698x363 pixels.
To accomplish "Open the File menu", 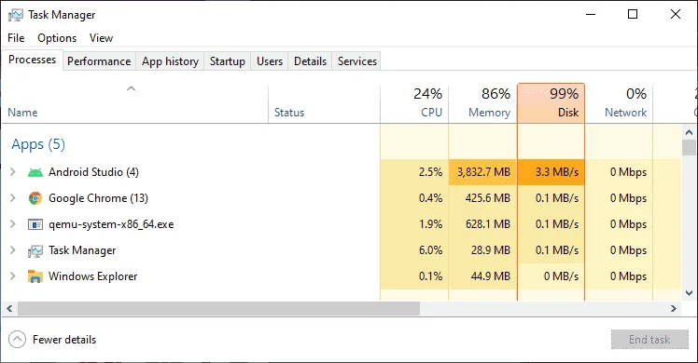I will (16, 38).
